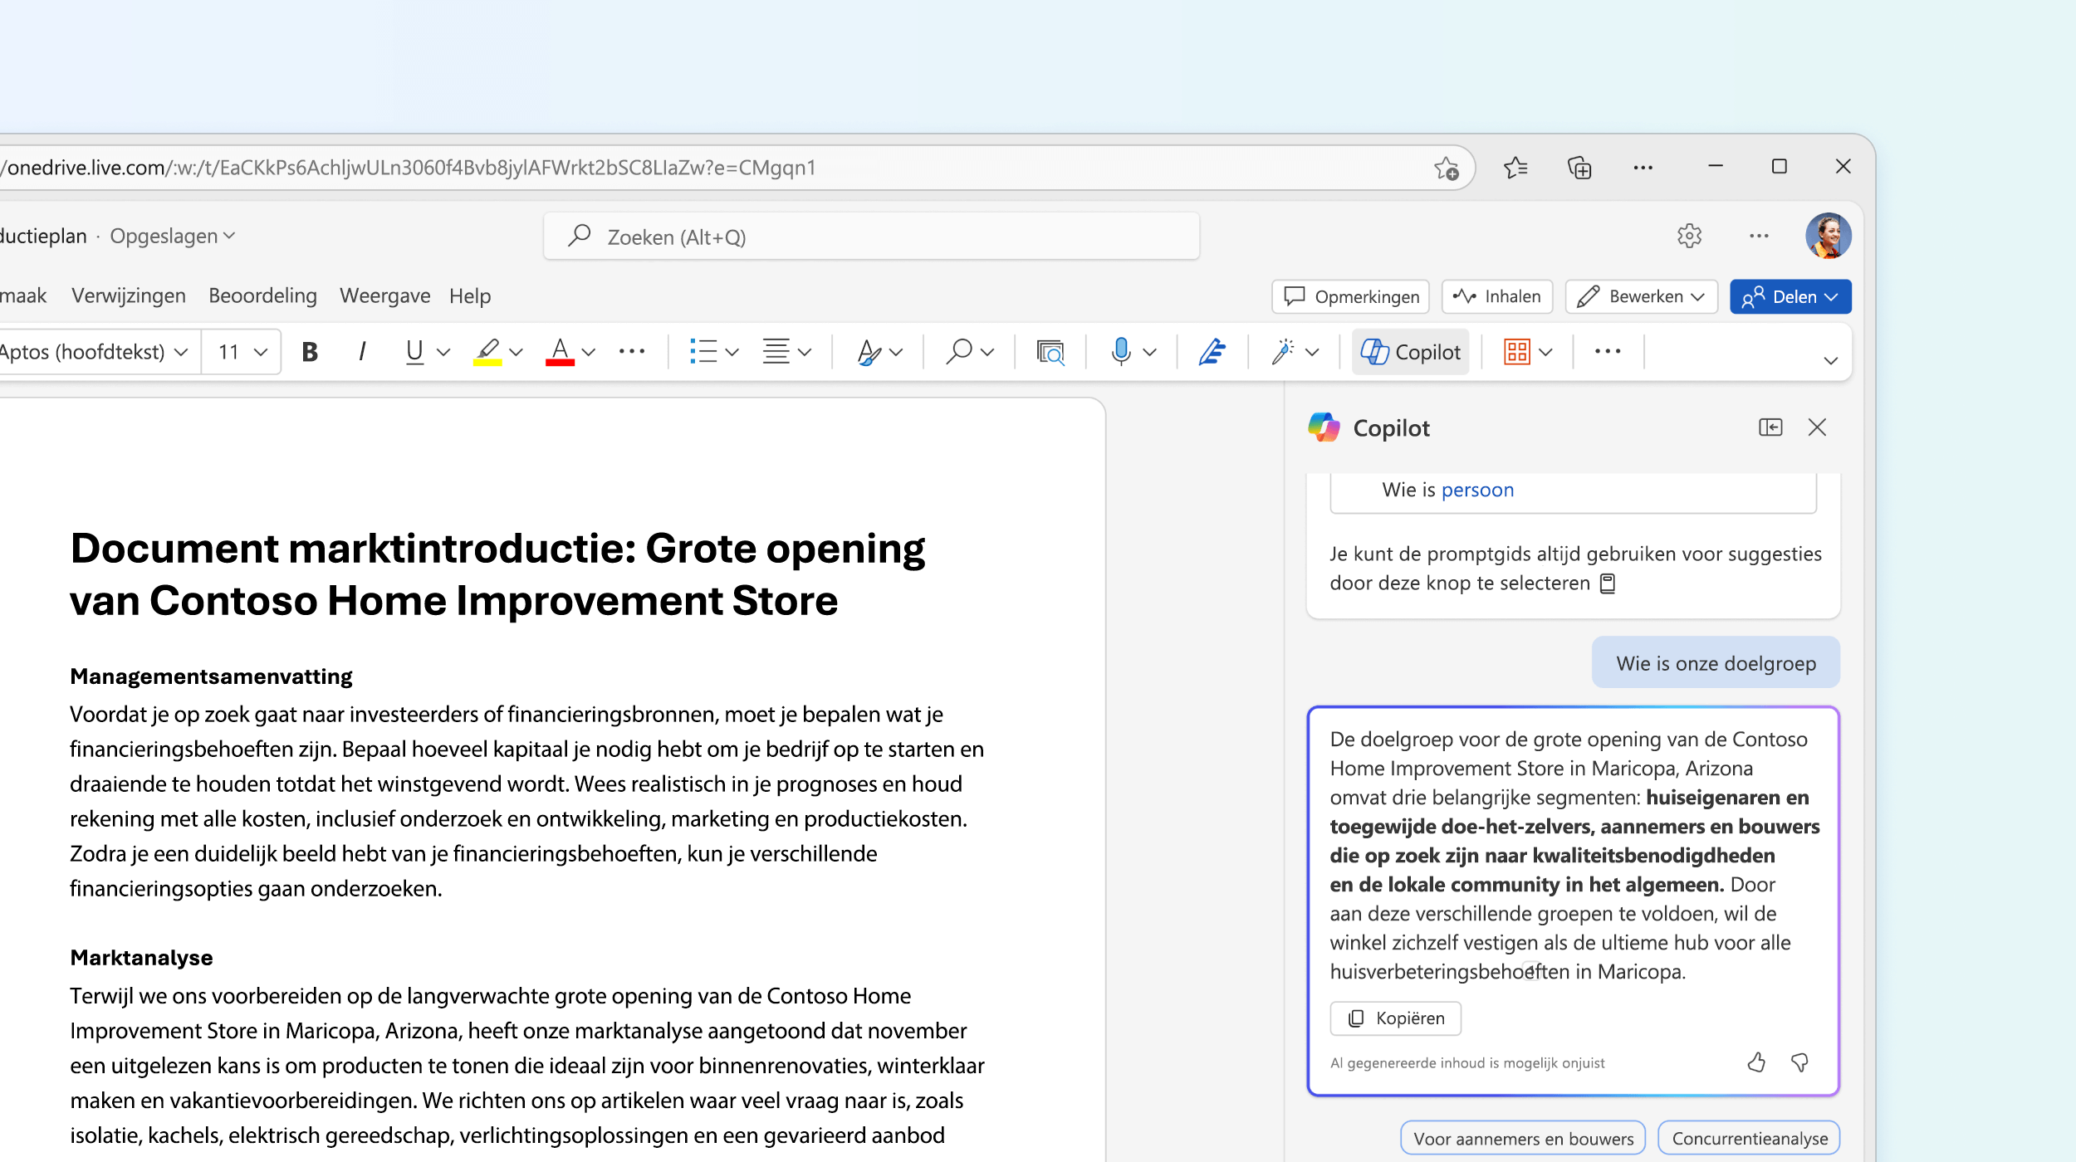Start Dictate with microphone icon
This screenshot has height=1162, width=2076.
tap(1121, 352)
